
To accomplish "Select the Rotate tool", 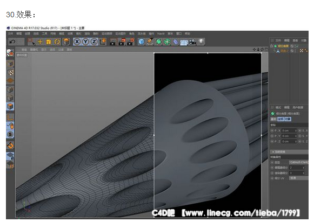I will [x=57, y=41].
